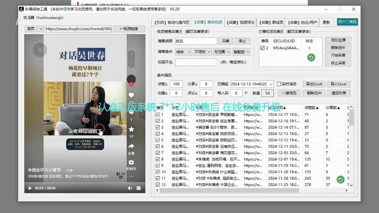Click the horizontal scrollbar under the results table

point(229,190)
